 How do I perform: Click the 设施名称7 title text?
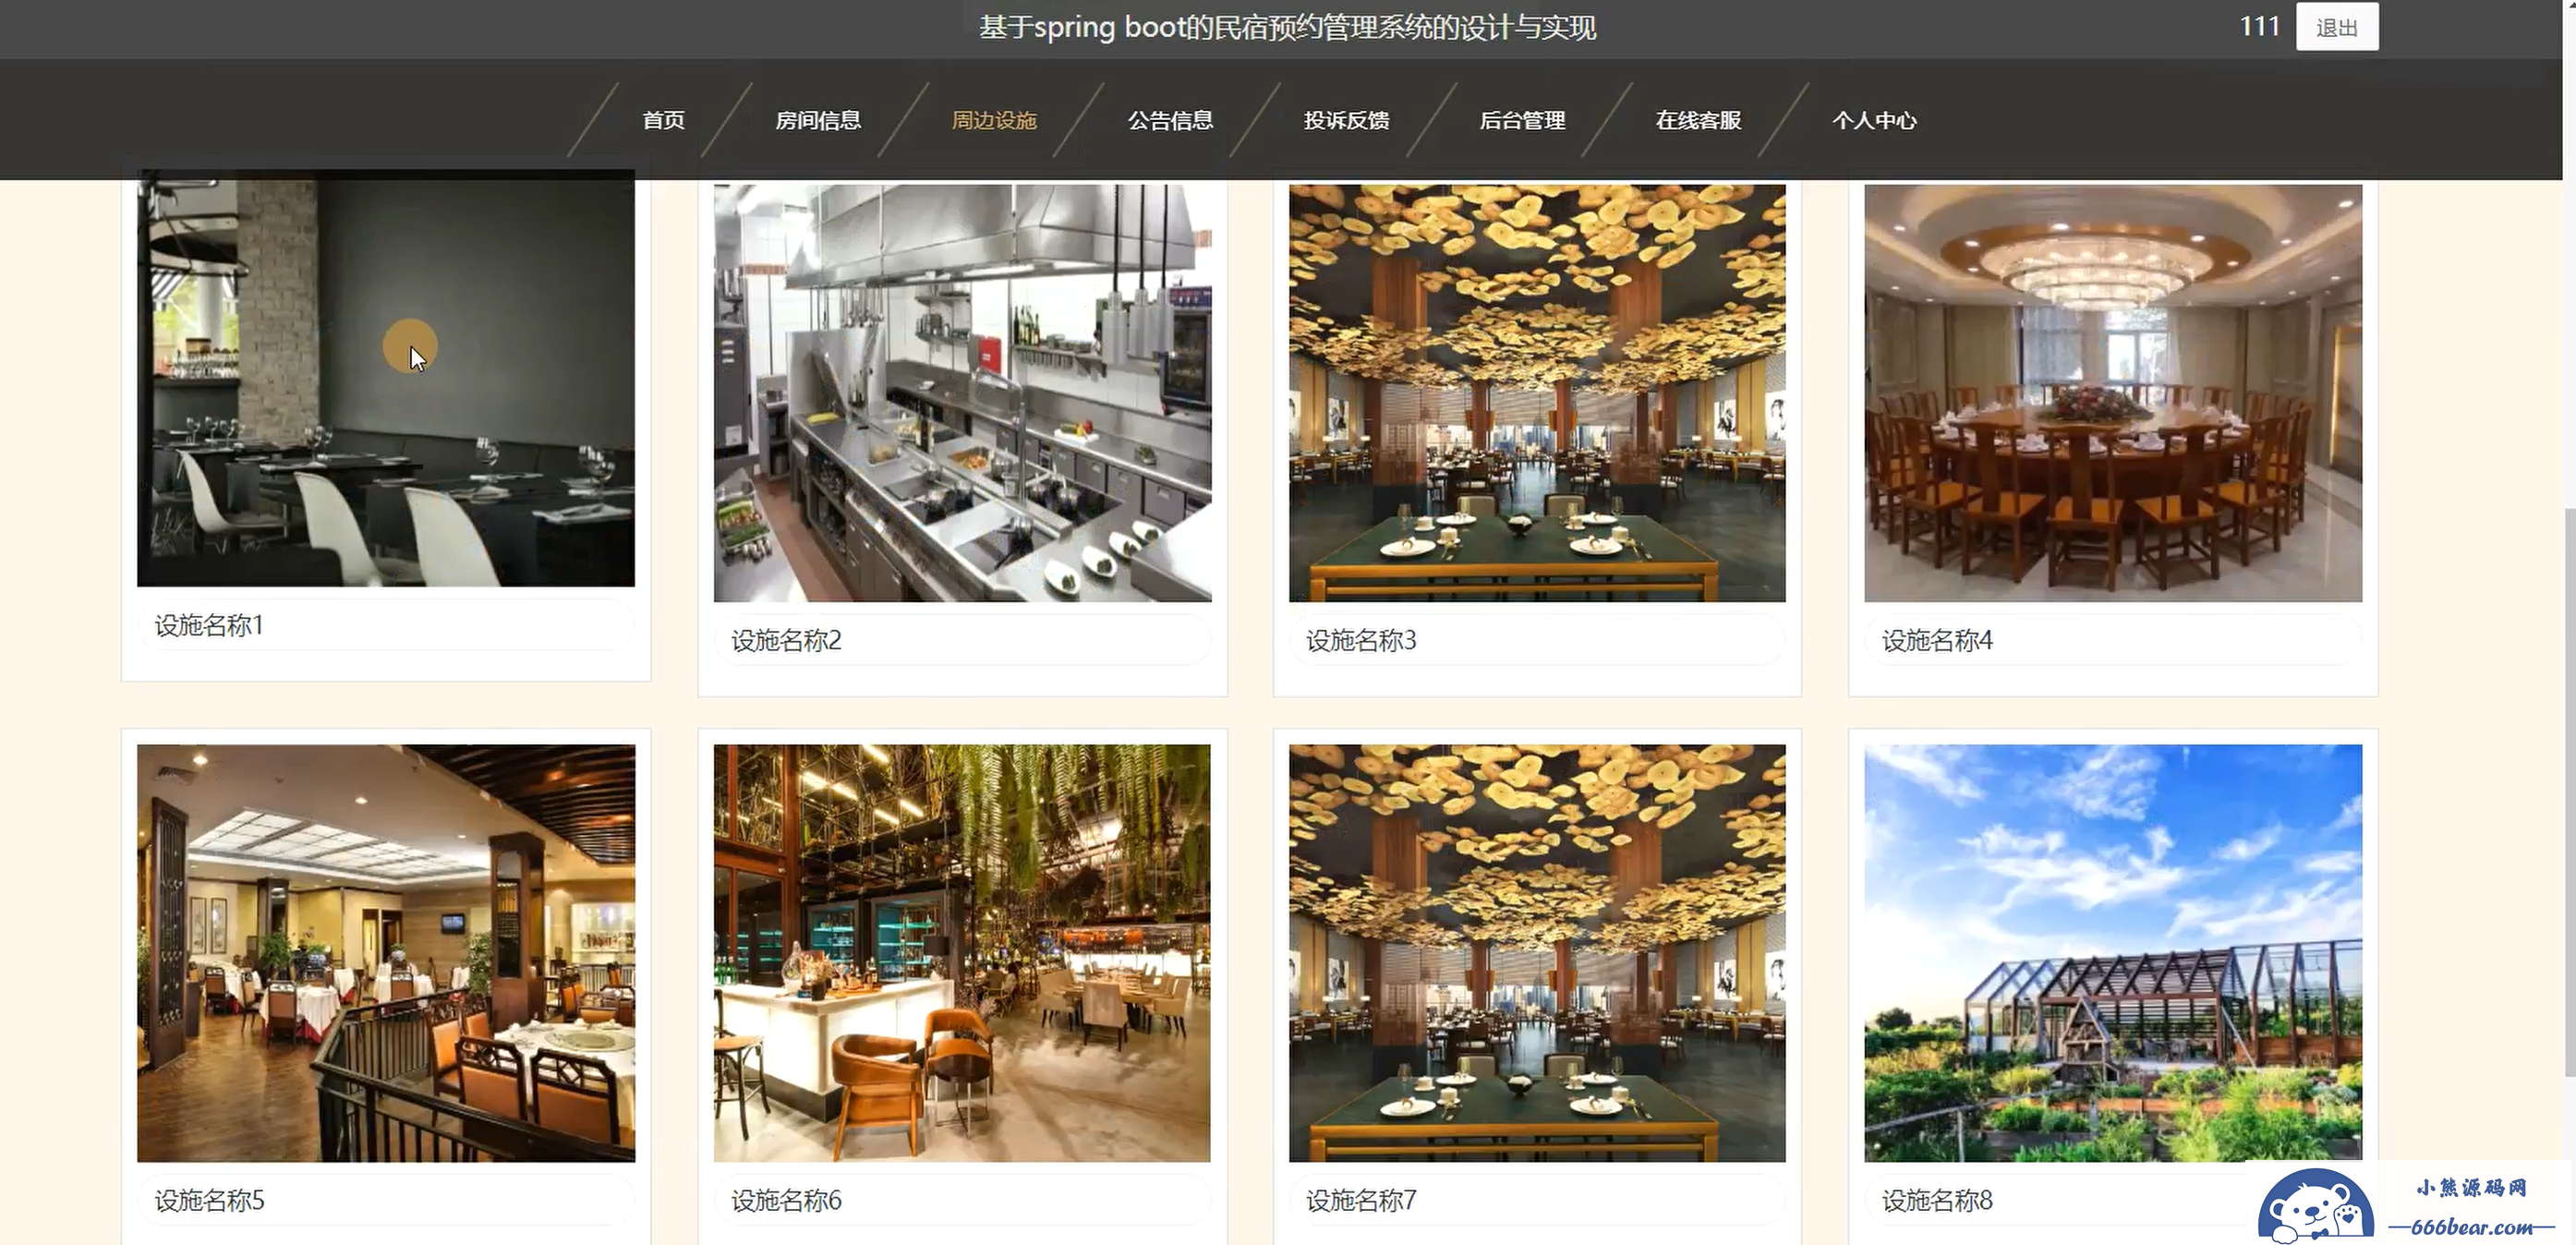point(1361,1201)
